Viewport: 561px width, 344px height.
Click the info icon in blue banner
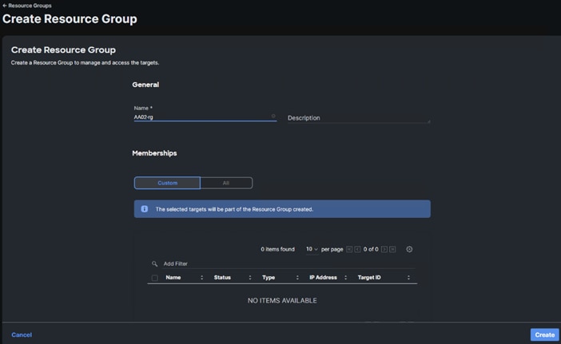coord(144,209)
